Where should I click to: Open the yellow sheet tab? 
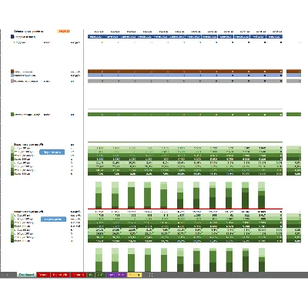pyautogui.click(x=135, y=275)
